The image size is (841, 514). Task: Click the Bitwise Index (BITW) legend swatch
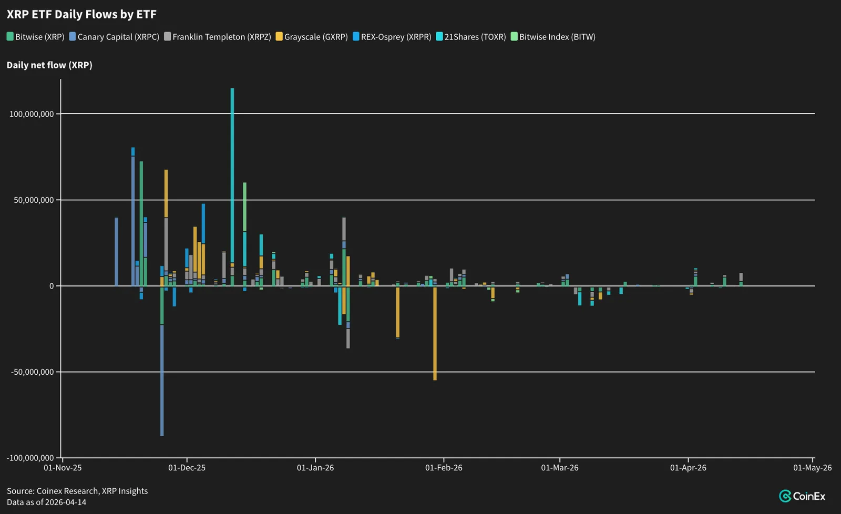click(x=514, y=37)
